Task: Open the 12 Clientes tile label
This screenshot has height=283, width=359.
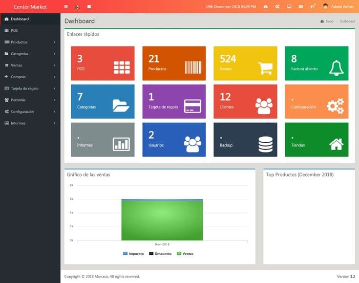Action: point(227,107)
